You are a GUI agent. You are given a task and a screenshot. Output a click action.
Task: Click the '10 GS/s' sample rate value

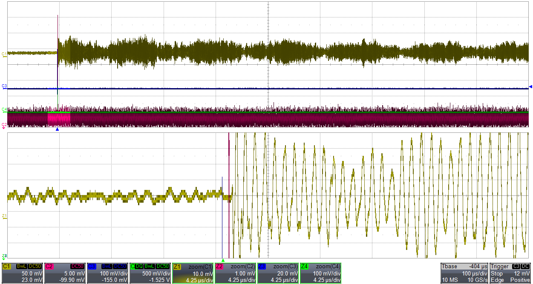pyautogui.click(x=477, y=280)
